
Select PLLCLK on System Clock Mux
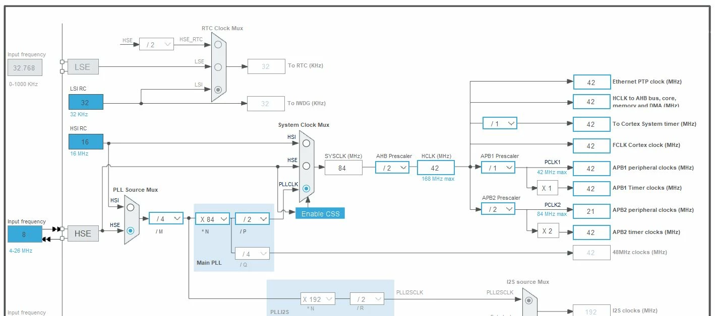(x=306, y=189)
